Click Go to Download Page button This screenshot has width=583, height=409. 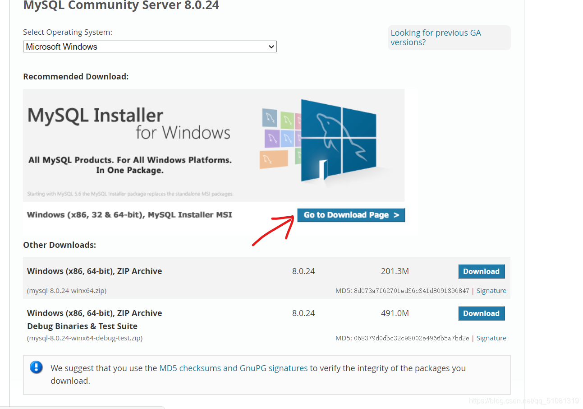pos(351,215)
